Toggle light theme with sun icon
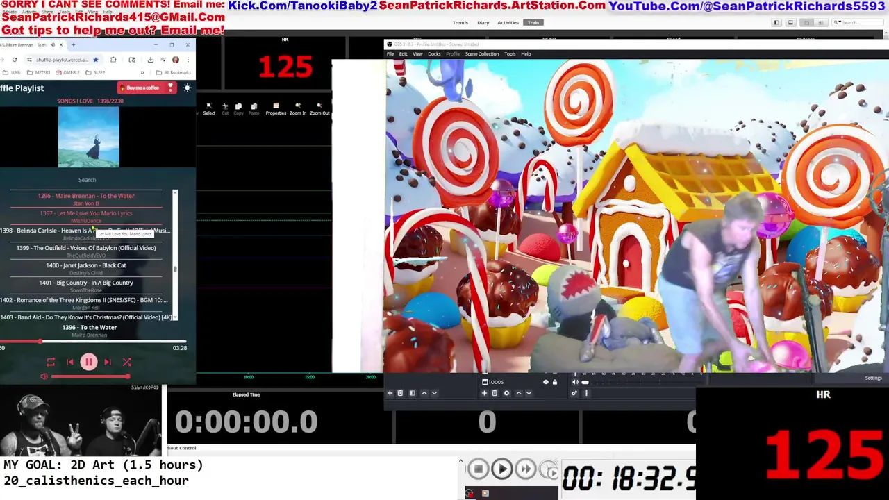The width and height of the screenshot is (889, 500). pos(187,87)
